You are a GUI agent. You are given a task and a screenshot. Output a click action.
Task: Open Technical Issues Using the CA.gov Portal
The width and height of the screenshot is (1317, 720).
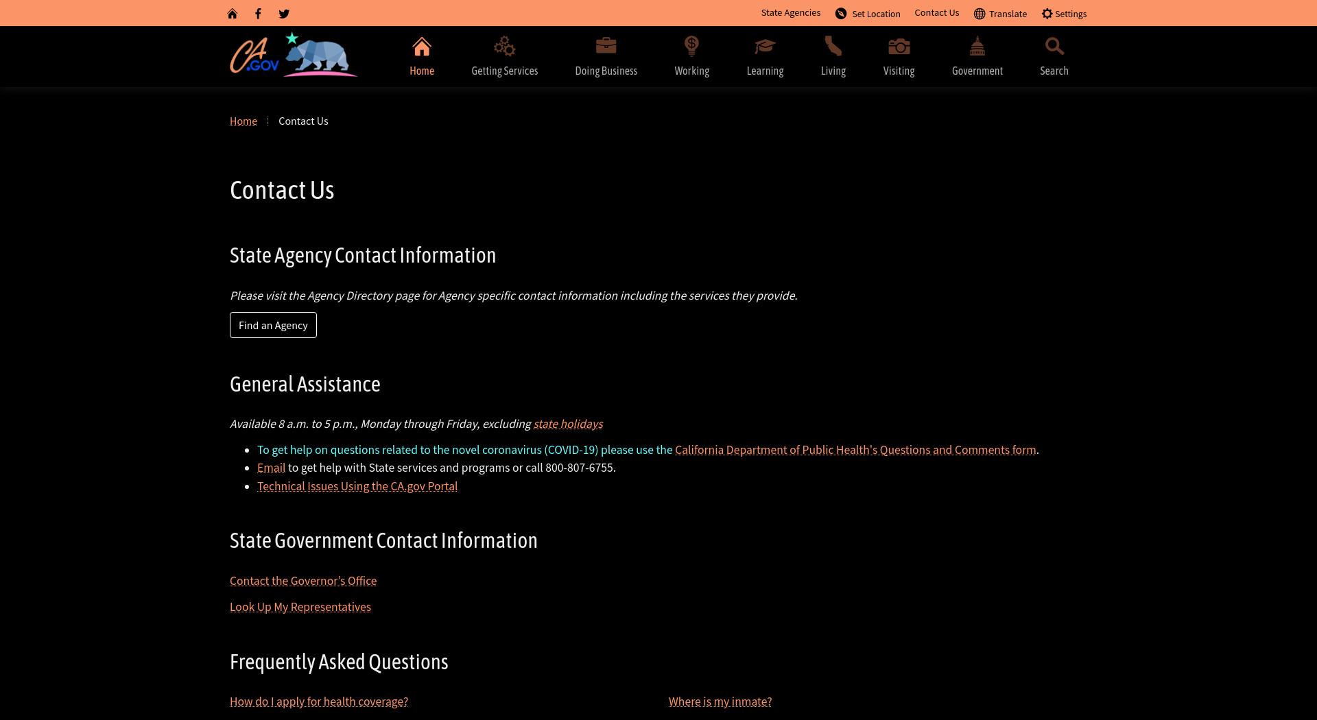[x=357, y=486]
